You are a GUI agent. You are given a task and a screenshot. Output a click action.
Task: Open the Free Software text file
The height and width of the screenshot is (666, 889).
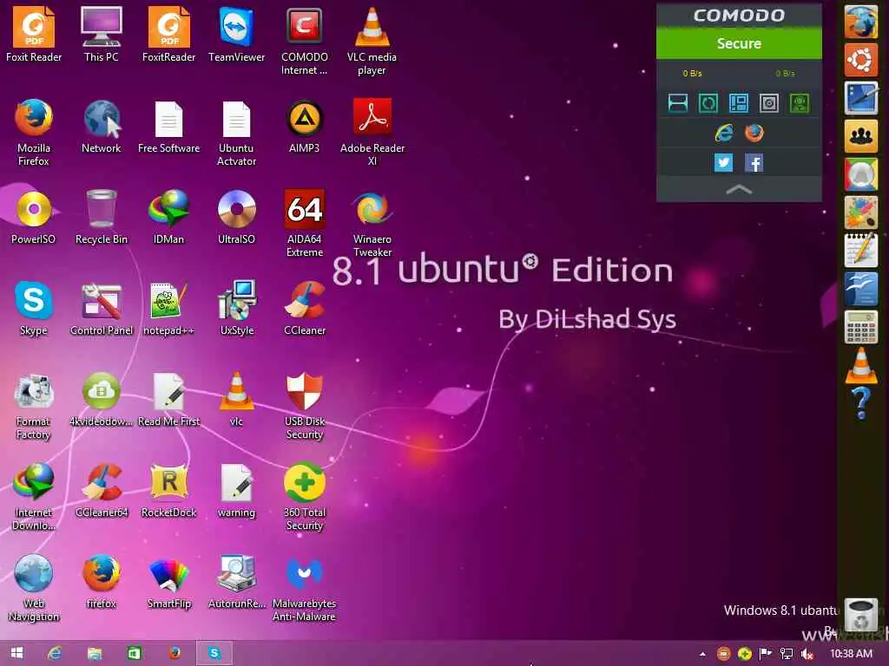169,126
